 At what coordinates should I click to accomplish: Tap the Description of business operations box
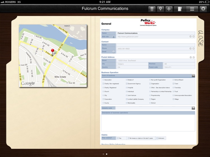148,123
